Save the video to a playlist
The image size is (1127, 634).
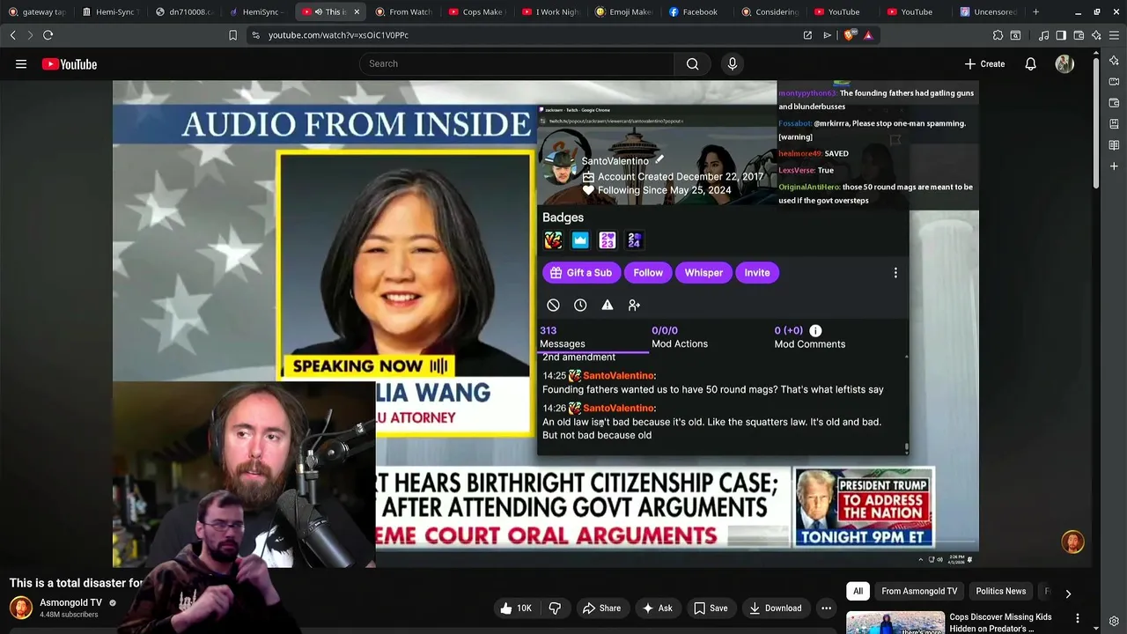click(711, 608)
